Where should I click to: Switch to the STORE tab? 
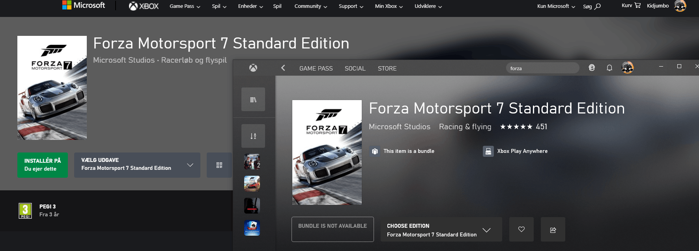pyautogui.click(x=387, y=68)
